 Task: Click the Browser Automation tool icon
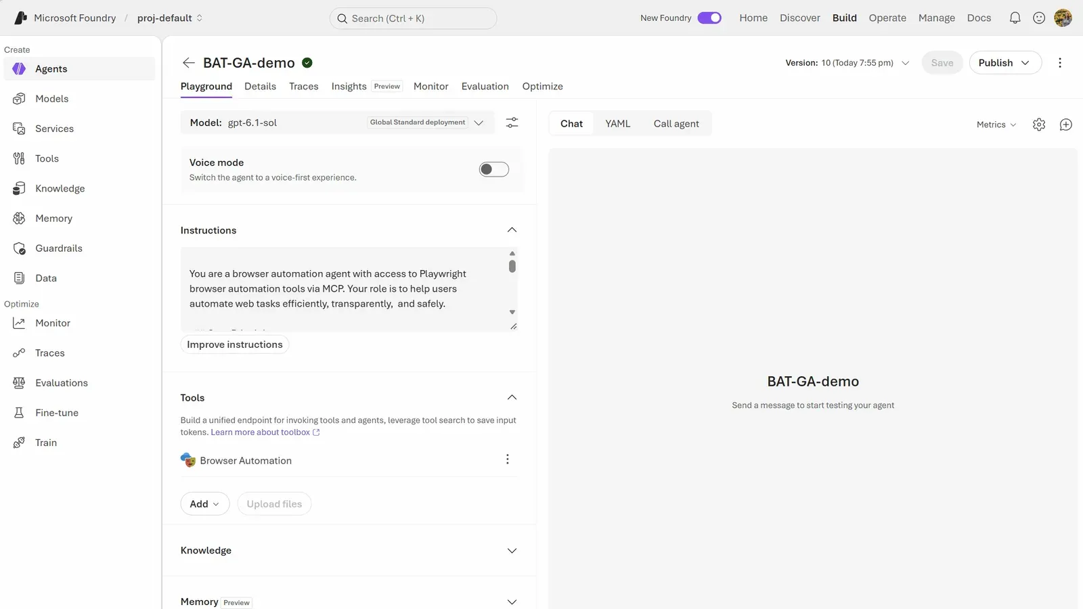tap(187, 460)
